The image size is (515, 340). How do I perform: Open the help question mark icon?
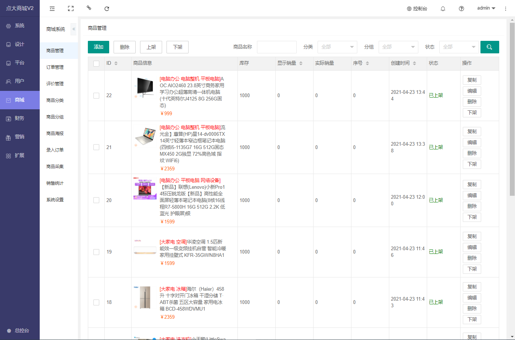[461, 8]
